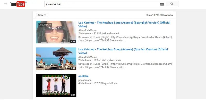Image resolution: width=206 pixels, height=100 pixels.
Task: Click the 3:31 duration badge on first video
Action: [x=73, y=41]
